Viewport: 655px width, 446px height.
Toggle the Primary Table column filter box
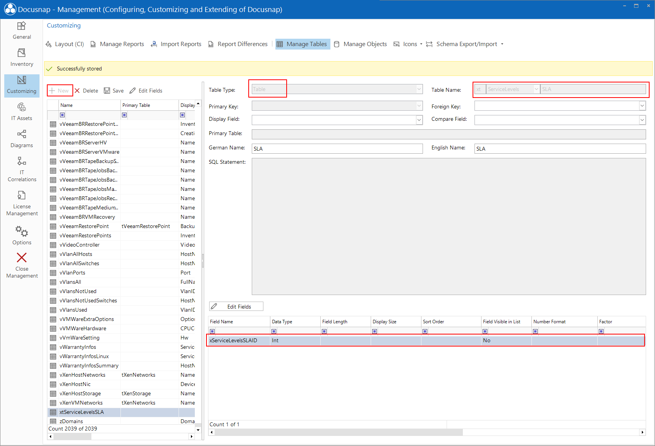coord(124,115)
